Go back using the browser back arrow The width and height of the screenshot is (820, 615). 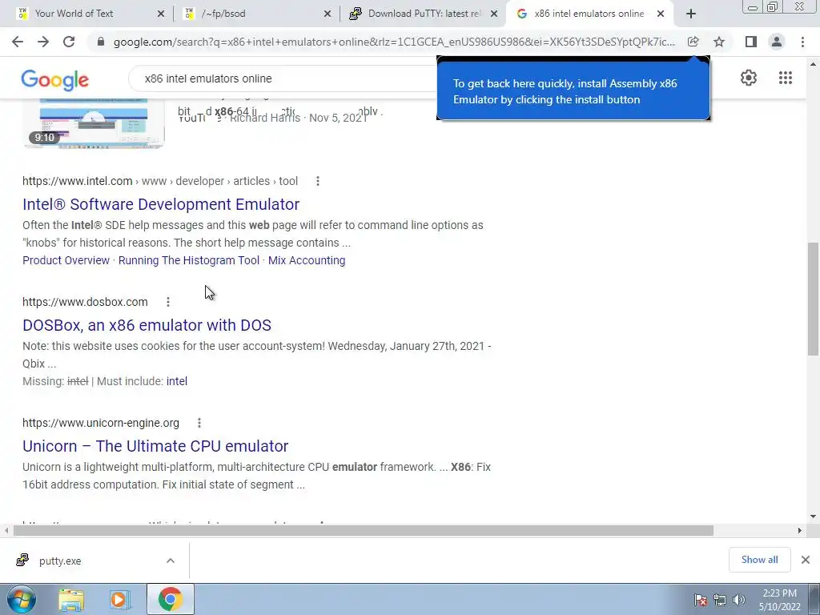tap(18, 42)
